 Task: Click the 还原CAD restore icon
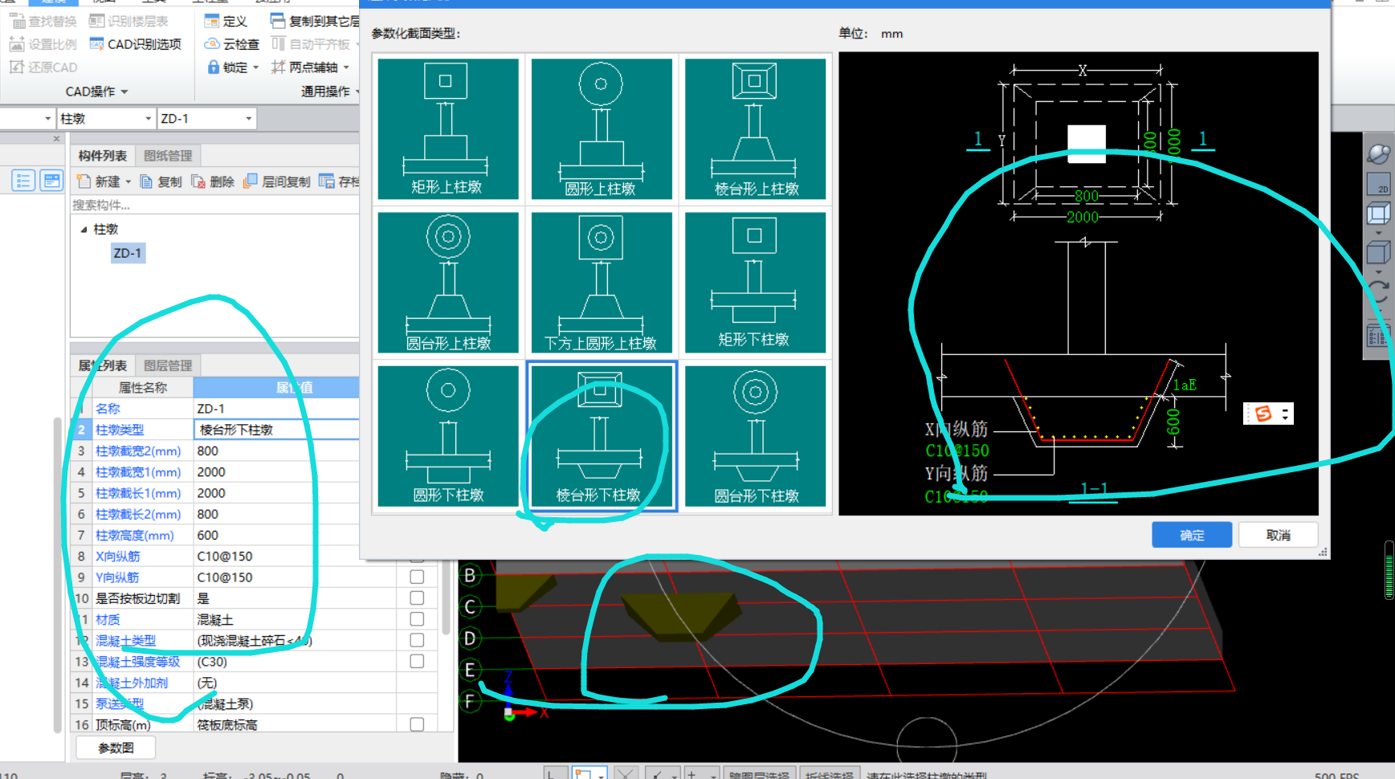click(17, 67)
